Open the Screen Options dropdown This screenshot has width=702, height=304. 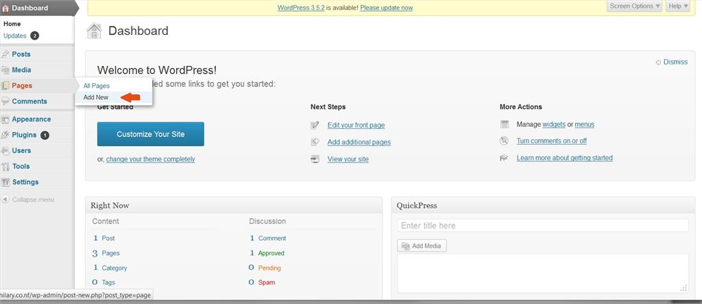(x=635, y=6)
